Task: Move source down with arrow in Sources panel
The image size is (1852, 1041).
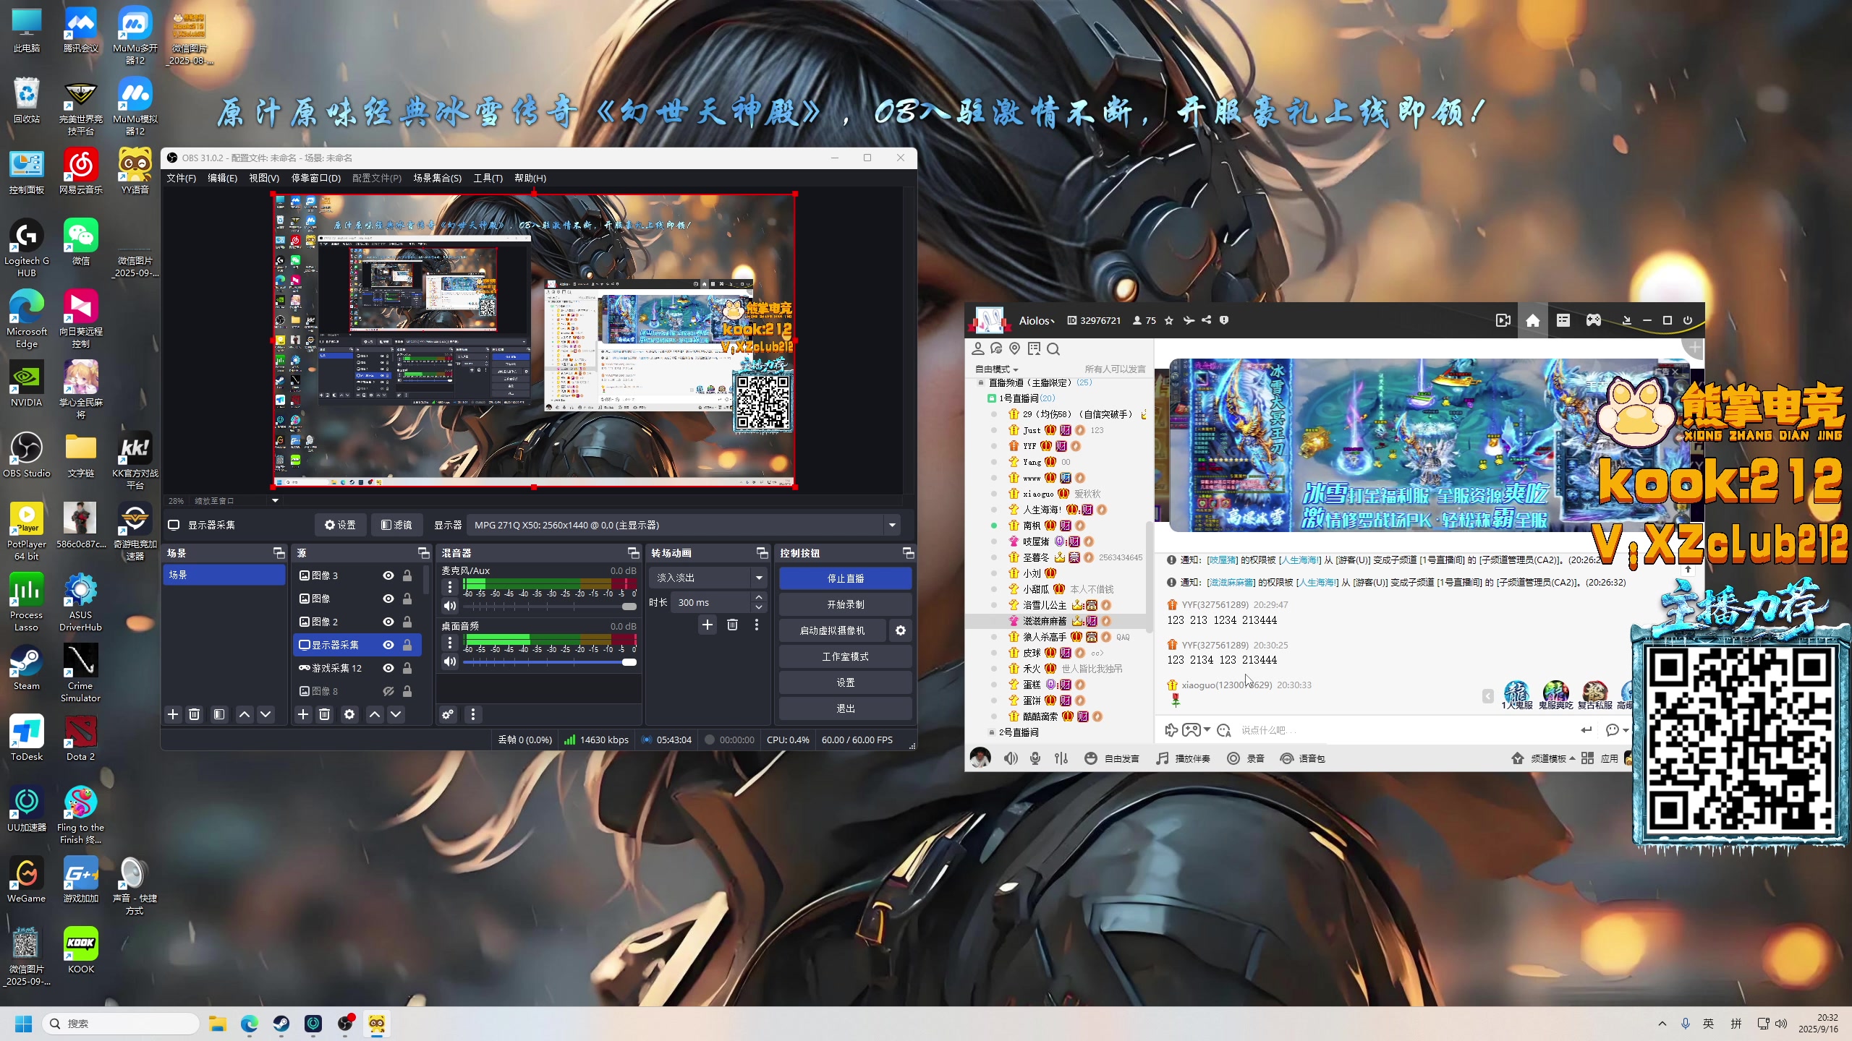Action: [x=396, y=714]
